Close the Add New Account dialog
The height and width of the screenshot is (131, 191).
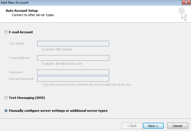[x=186, y=3]
